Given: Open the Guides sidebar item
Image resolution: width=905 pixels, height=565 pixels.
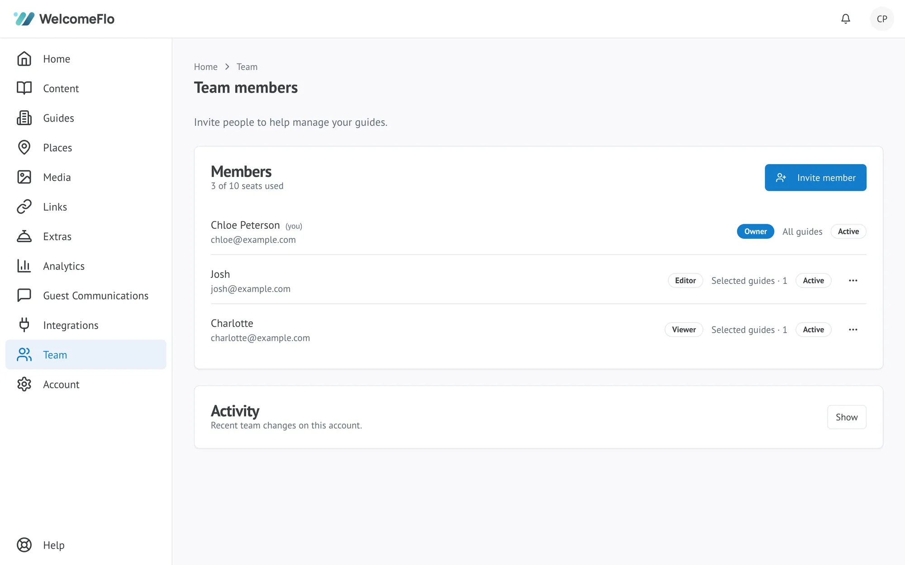Looking at the screenshot, I should [x=86, y=118].
